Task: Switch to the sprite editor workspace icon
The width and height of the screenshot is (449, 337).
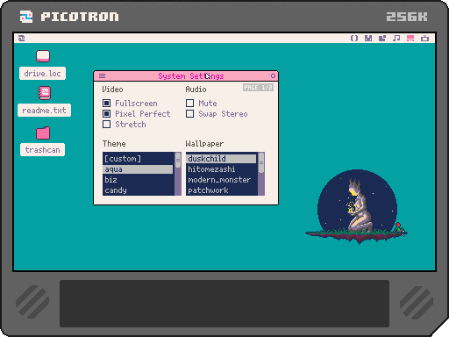Action: [x=368, y=38]
